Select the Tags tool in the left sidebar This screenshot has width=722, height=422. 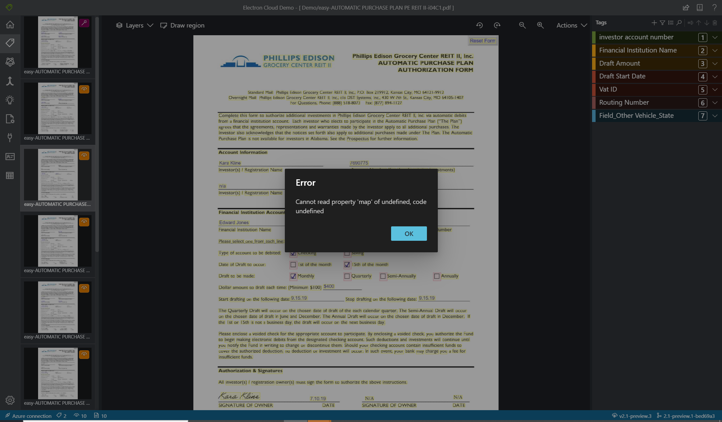(x=10, y=43)
